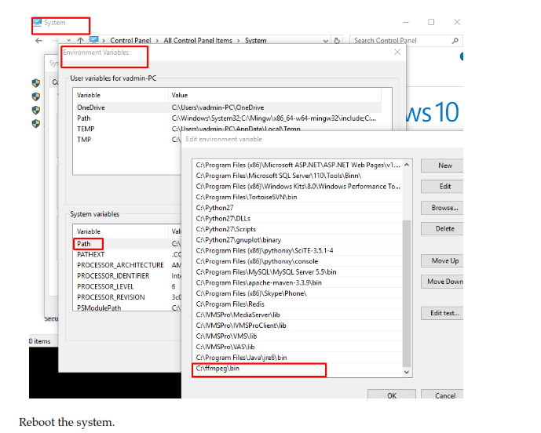Refresh the Control Panel address bar
Viewport: 541px width, 433px height.
click(x=337, y=41)
